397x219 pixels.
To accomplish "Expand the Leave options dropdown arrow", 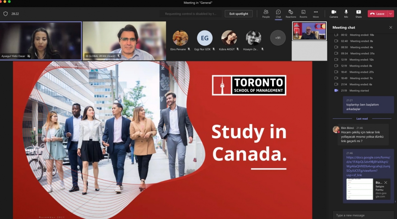I will pyautogui.click(x=391, y=14).
